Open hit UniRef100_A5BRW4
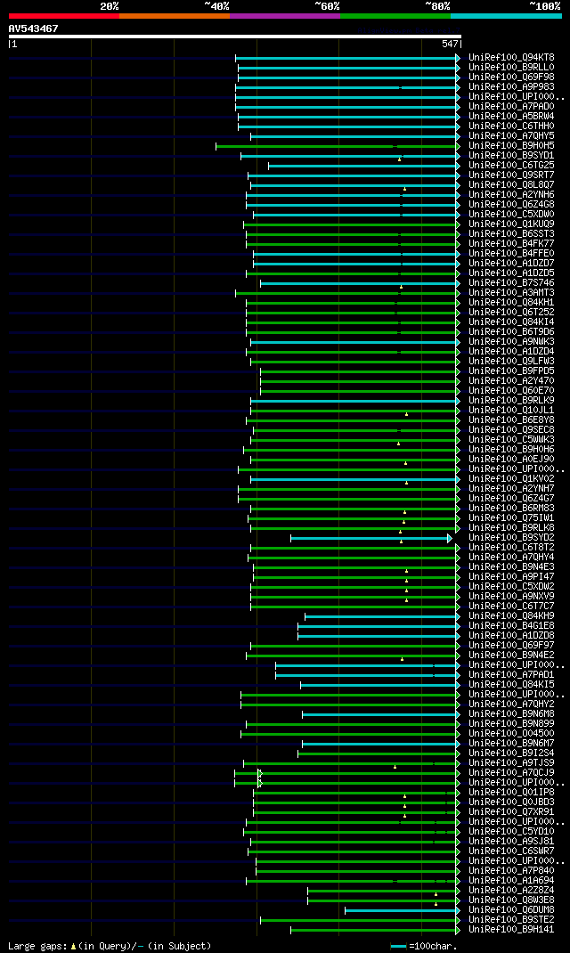Image resolution: width=570 pixels, height=953 pixels. pyautogui.click(x=511, y=116)
